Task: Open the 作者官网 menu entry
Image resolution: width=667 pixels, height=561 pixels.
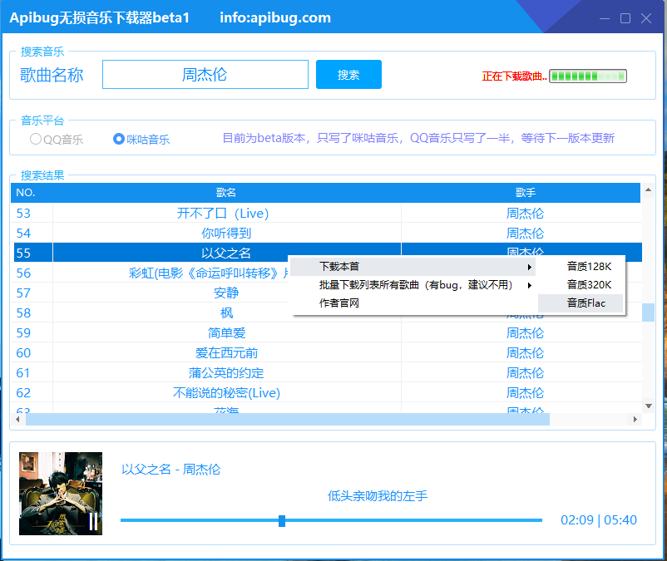Action: point(339,303)
